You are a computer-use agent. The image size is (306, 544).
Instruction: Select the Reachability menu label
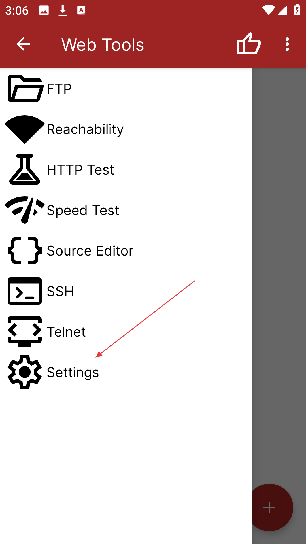(85, 129)
